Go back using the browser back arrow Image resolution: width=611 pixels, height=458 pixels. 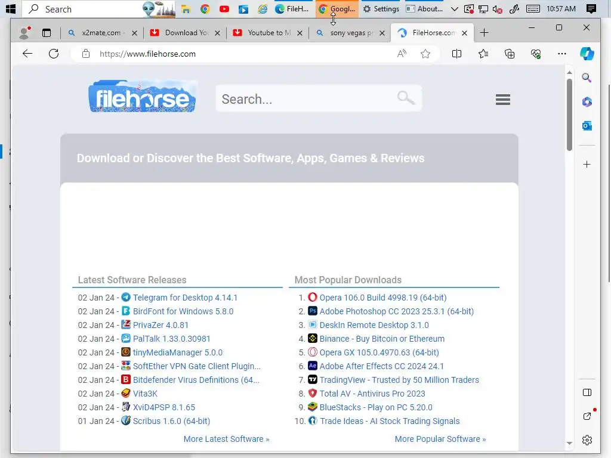[x=27, y=54]
